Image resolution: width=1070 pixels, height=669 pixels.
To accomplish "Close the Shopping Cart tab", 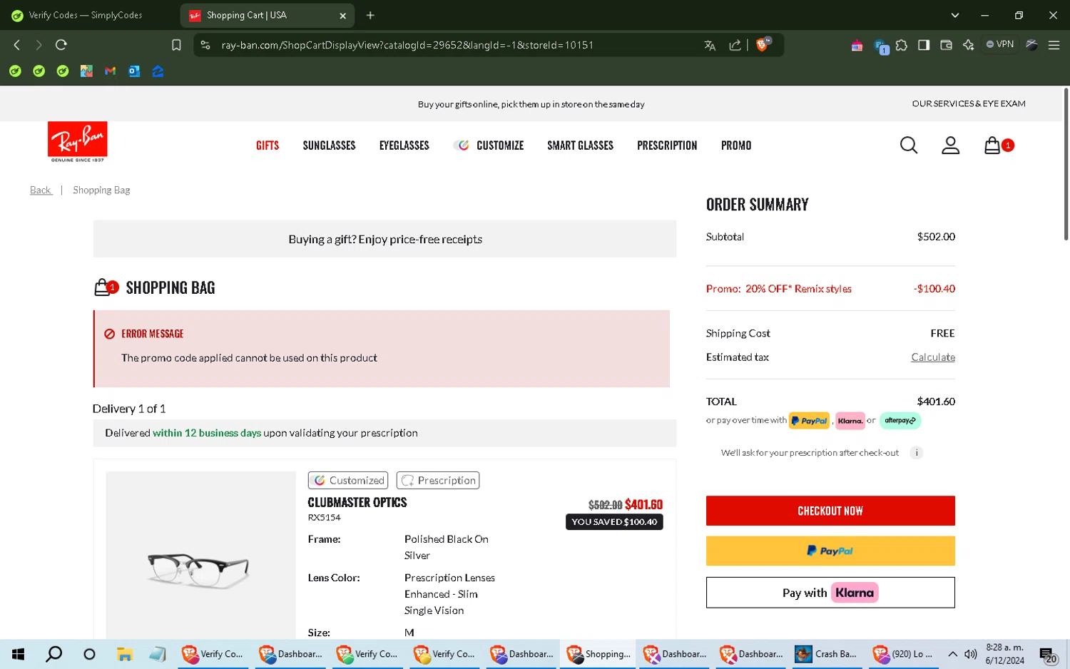I will click(342, 15).
